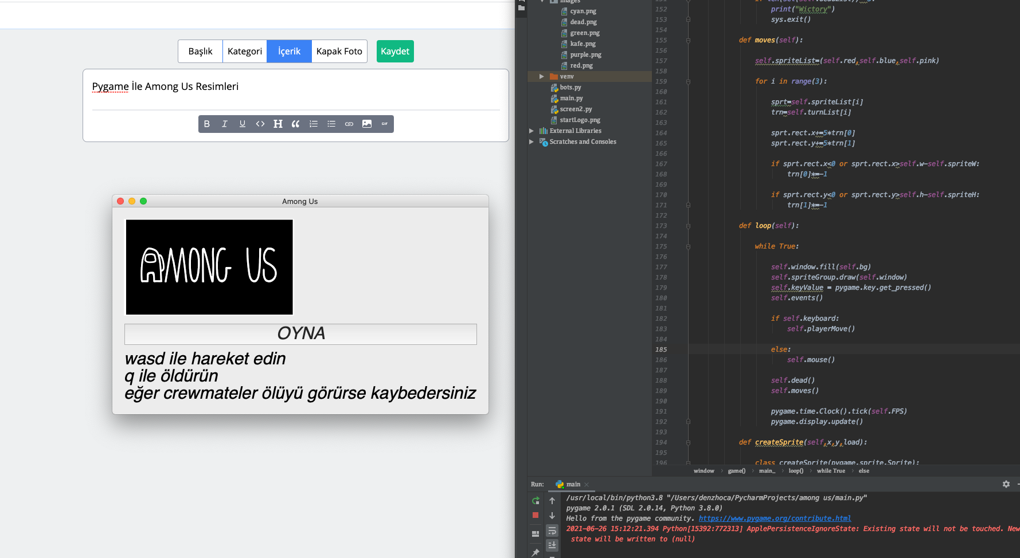The width and height of the screenshot is (1020, 558).
Task: Pin the Run tab with the pin icon
Action: [x=536, y=552]
